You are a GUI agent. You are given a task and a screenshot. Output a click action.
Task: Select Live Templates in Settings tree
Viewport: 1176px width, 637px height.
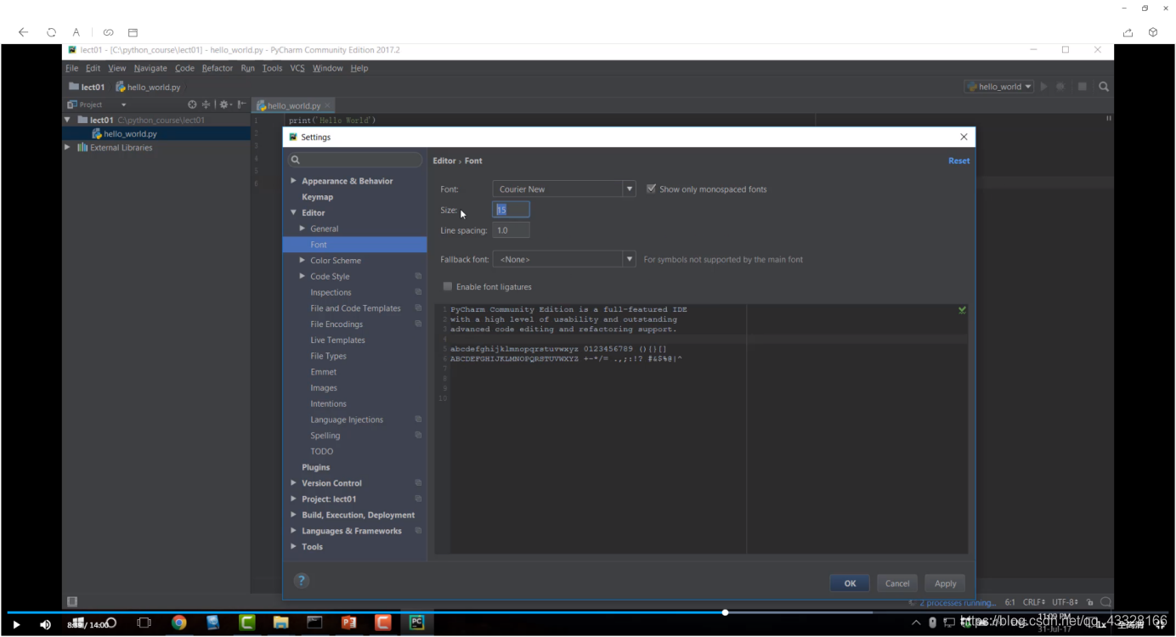pyautogui.click(x=337, y=340)
